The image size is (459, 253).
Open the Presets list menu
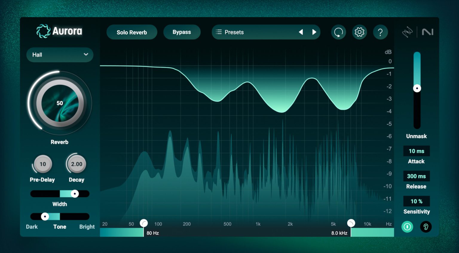pyautogui.click(x=230, y=32)
